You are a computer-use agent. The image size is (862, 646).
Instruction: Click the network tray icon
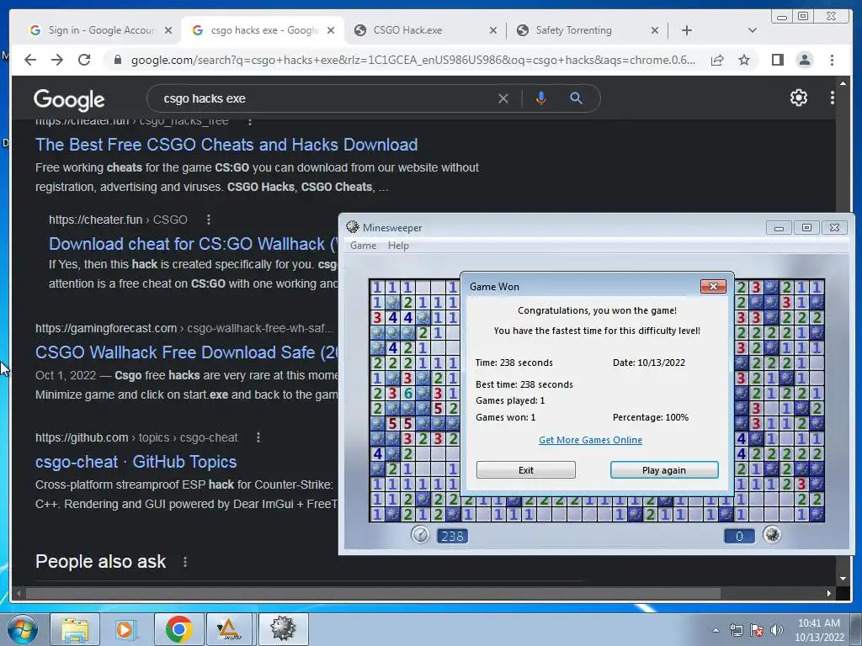(x=736, y=630)
